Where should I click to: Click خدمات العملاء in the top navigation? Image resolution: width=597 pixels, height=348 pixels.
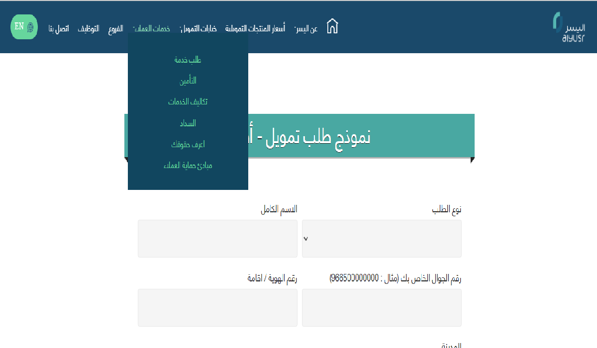[152, 28]
